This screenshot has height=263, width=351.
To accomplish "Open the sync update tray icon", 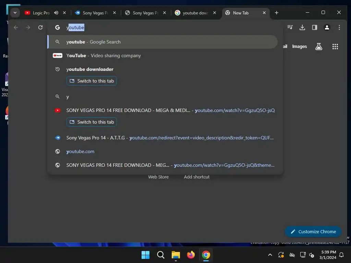I will (281, 255).
